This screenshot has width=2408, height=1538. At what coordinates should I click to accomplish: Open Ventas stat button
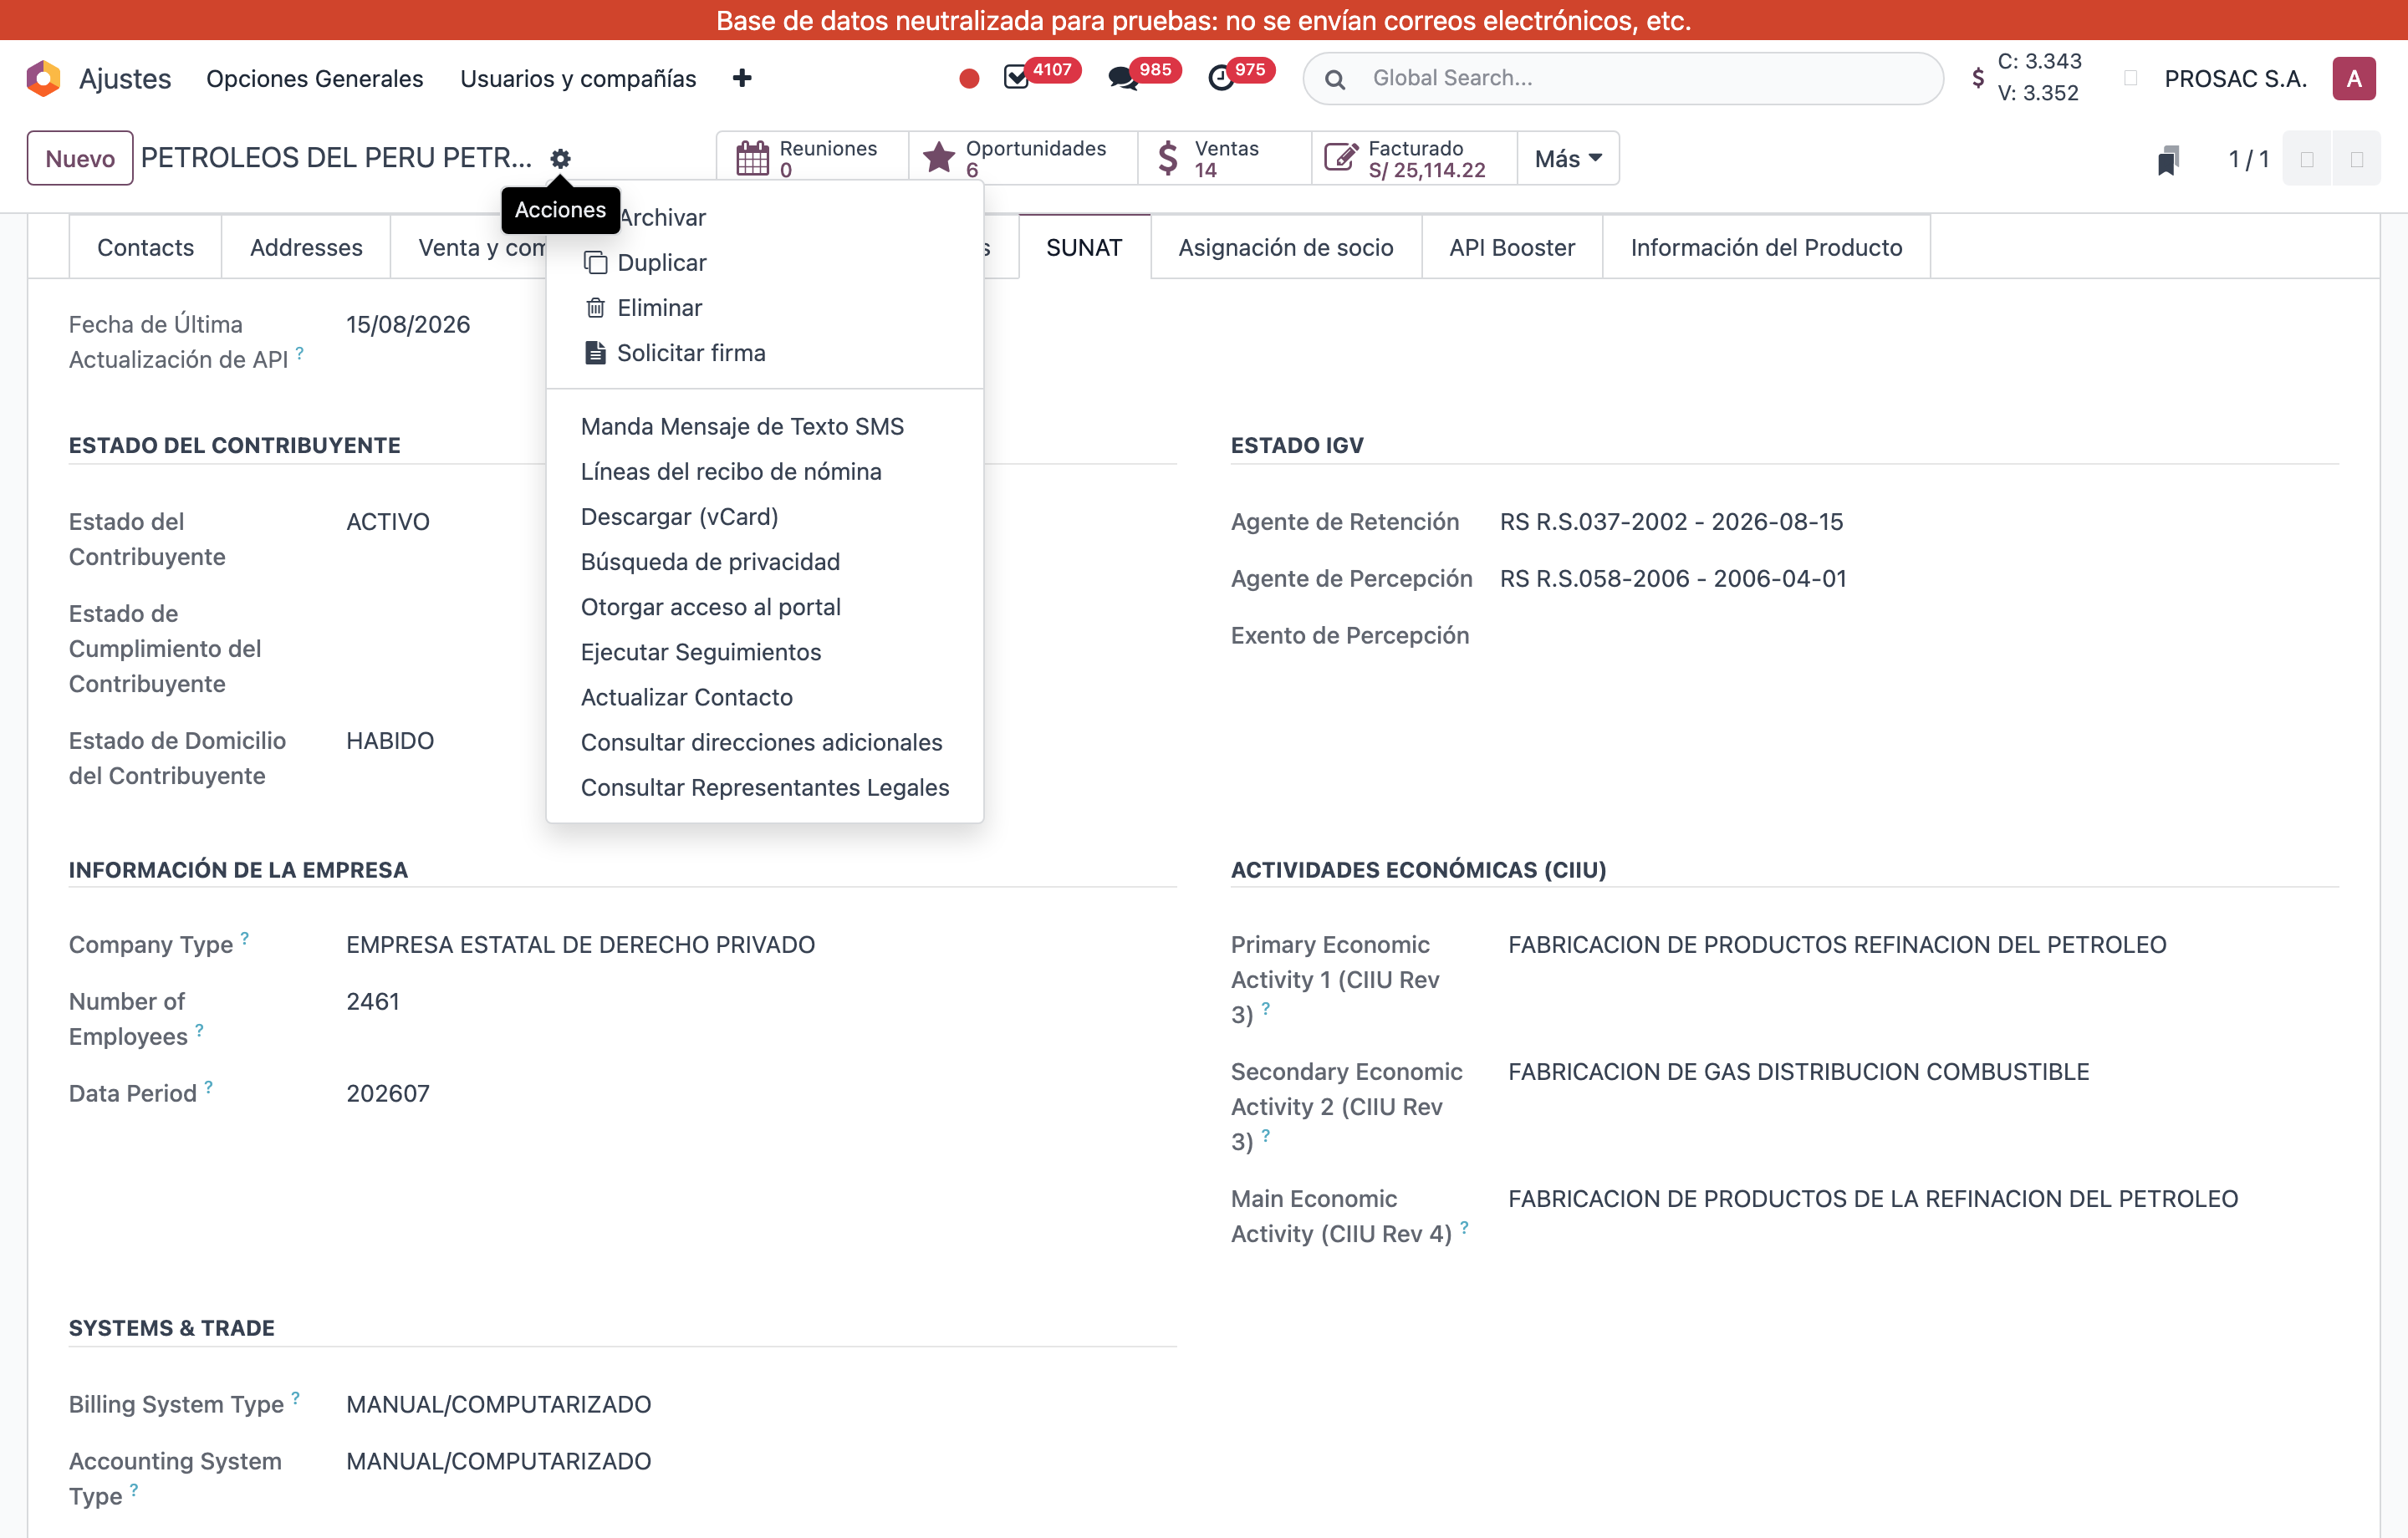pos(1224,158)
